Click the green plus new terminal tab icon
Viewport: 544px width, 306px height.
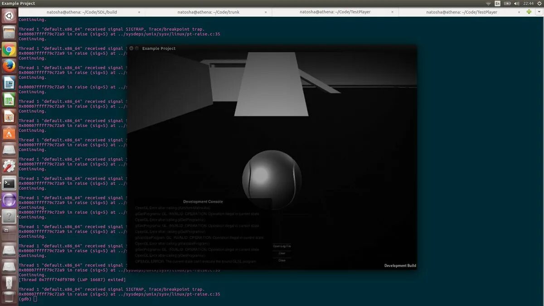pyautogui.click(x=529, y=12)
